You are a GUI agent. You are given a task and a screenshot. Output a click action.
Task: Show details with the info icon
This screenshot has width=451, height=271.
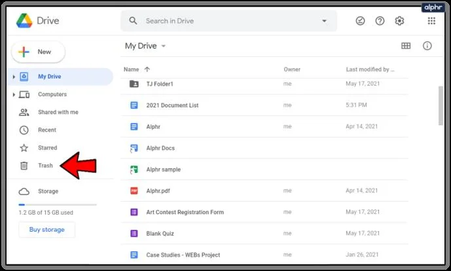(427, 46)
